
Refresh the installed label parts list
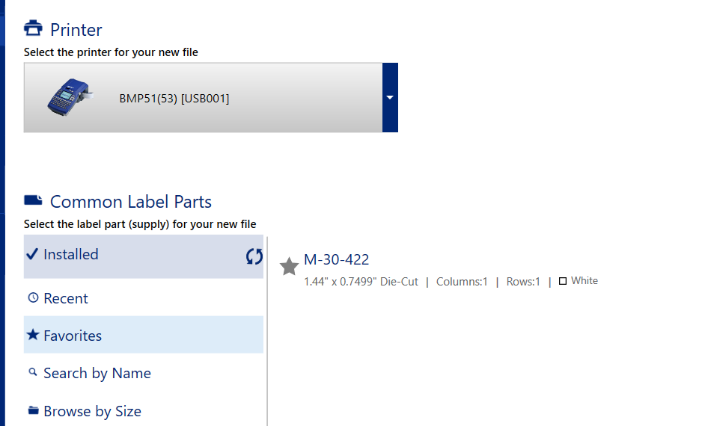tap(254, 256)
